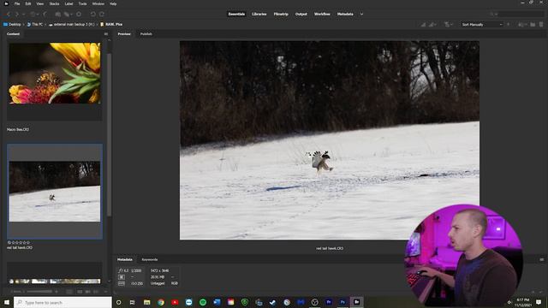The image size is (548, 308).
Task: Switch to the Workflow workspace
Action: click(322, 15)
